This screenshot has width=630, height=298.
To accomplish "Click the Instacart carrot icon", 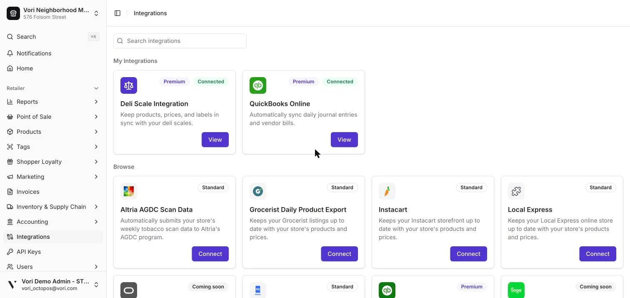I will [387, 191].
